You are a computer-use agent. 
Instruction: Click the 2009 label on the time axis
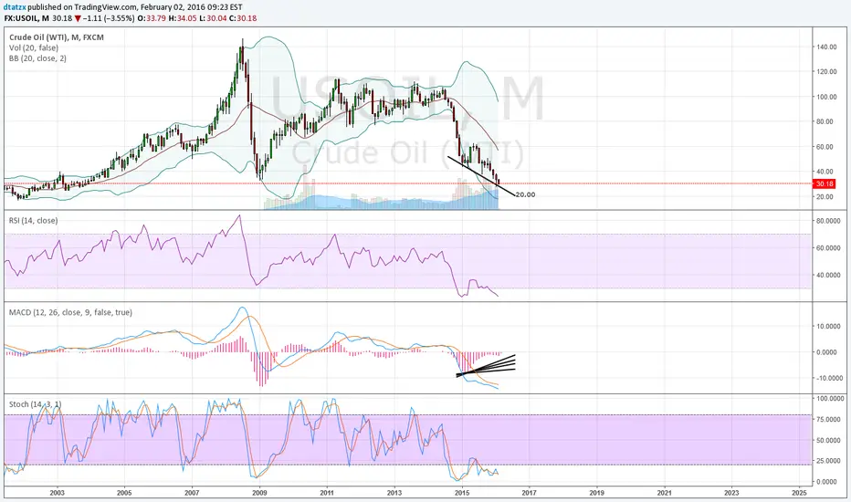tap(259, 493)
